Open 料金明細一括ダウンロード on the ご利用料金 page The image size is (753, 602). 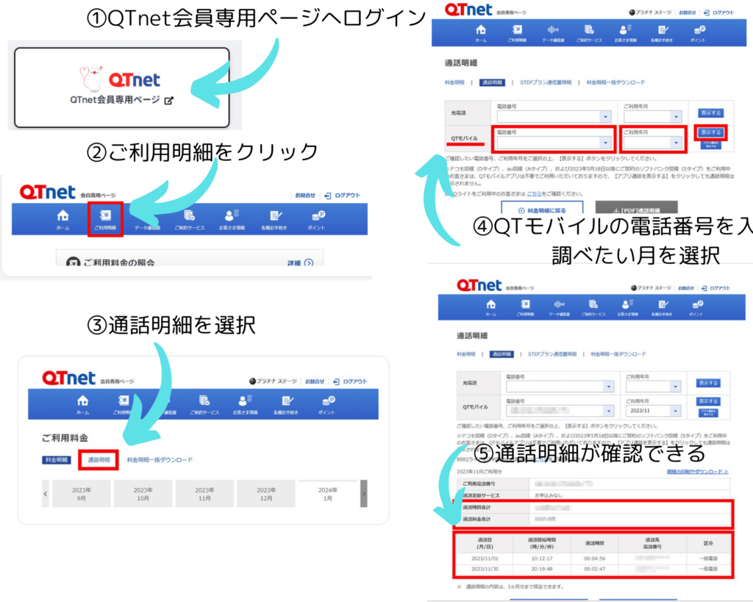tap(160, 460)
